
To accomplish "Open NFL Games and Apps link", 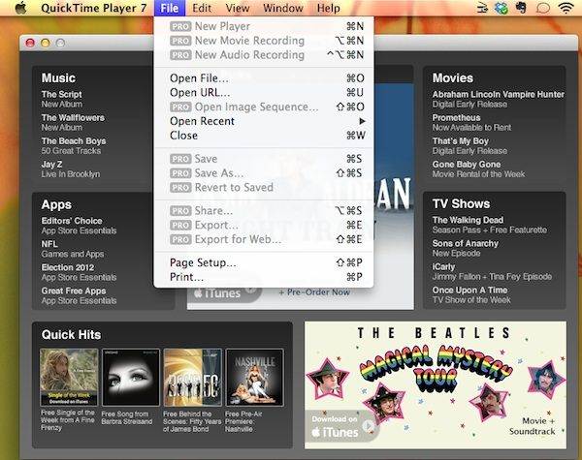I will coord(73,249).
